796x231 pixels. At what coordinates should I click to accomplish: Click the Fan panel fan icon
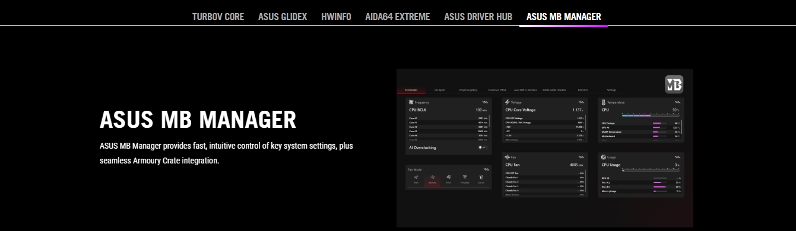(508, 157)
